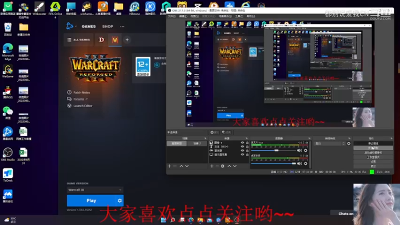Toggle visibility of the third source row

[242, 150]
